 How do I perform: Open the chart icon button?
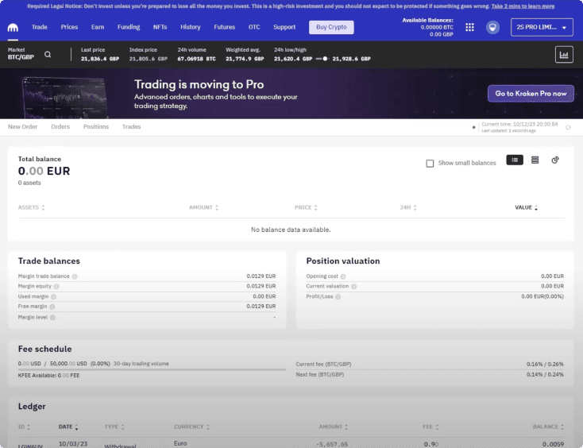coord(564,55)
